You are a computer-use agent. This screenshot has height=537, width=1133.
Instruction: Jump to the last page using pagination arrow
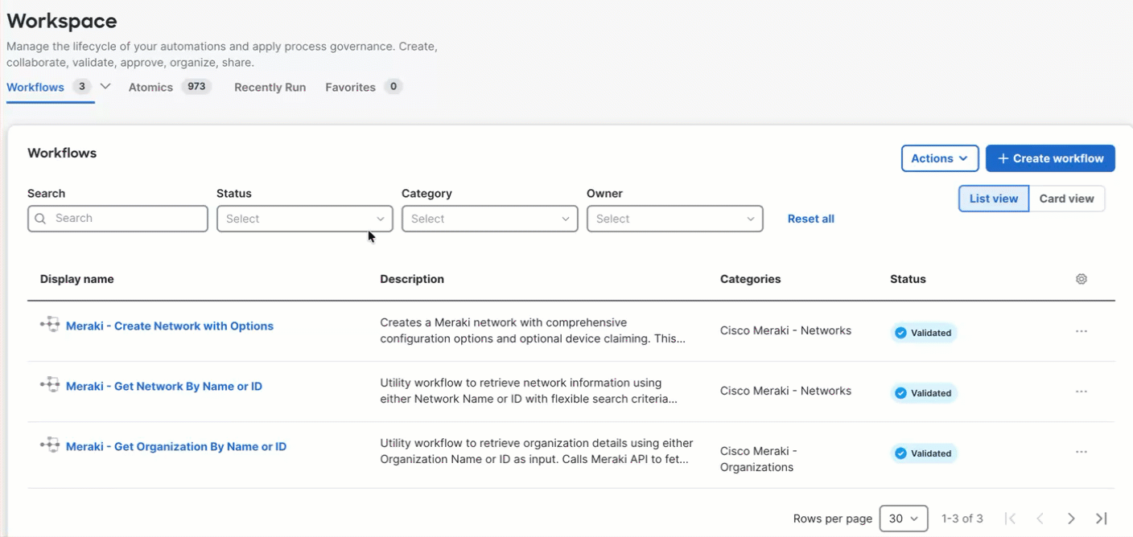[1101, 519]
